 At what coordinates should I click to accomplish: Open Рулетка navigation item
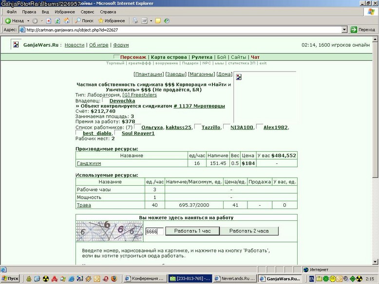(202, 57)
